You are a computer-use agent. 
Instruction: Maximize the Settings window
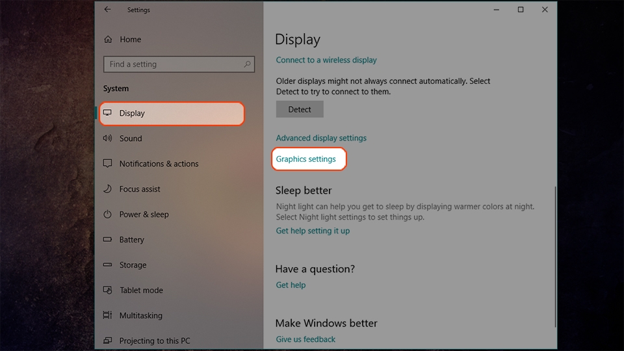521,10
